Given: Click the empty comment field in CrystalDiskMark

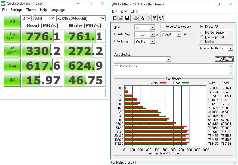Looking at the screenshot, I should coord(54,93).
